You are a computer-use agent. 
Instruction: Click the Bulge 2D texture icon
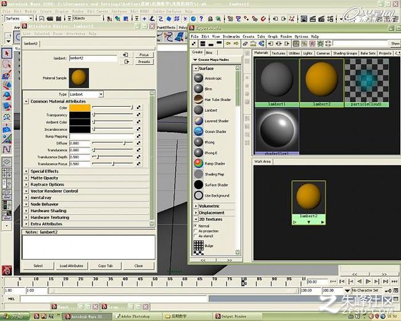click(x=199, y=246)
